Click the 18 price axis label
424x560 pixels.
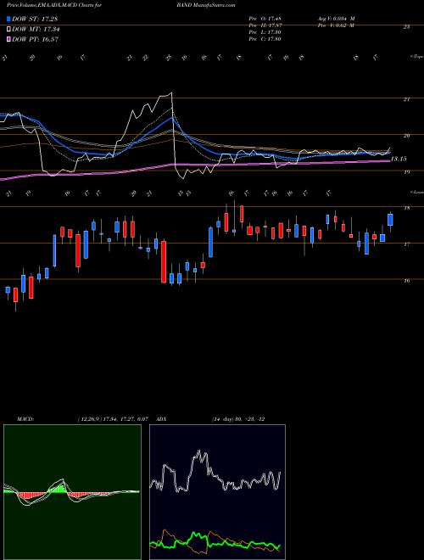(406, 208)
